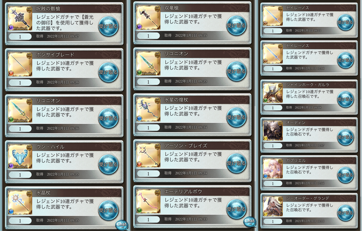Tap the ジ・オーダー・グランデ summon thumbnail
The height and width of the screenshot is (231, 362).
273,206
